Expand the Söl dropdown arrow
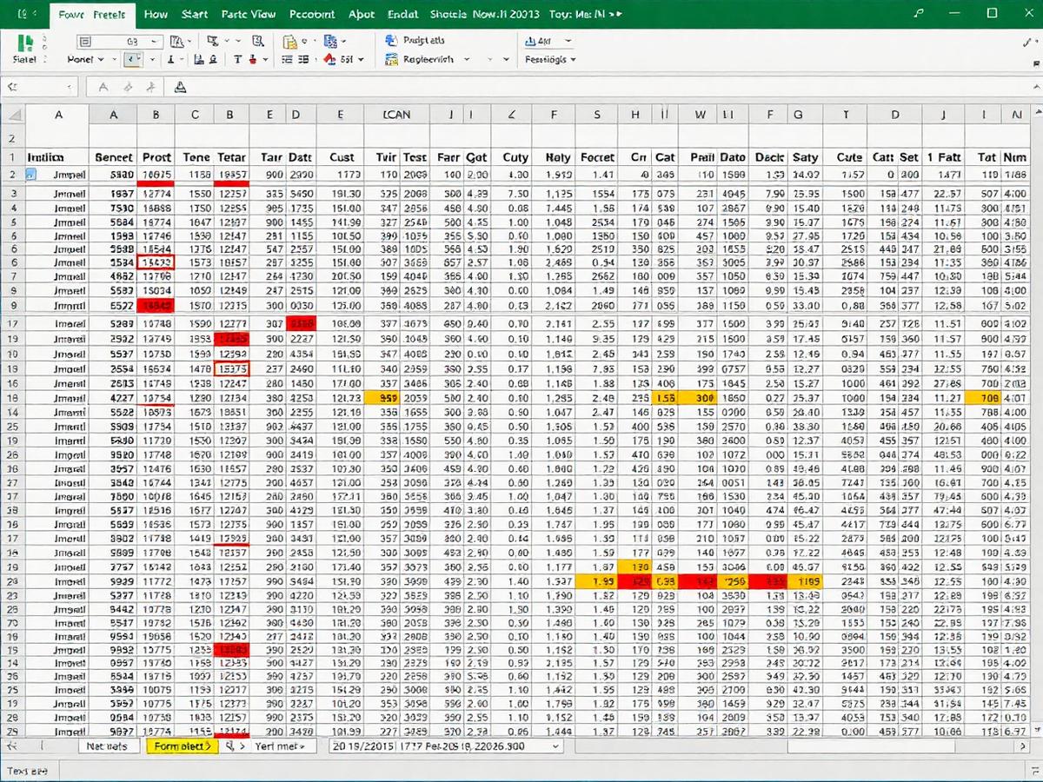This screenshot has width=1043, height=782. [360, 59]
